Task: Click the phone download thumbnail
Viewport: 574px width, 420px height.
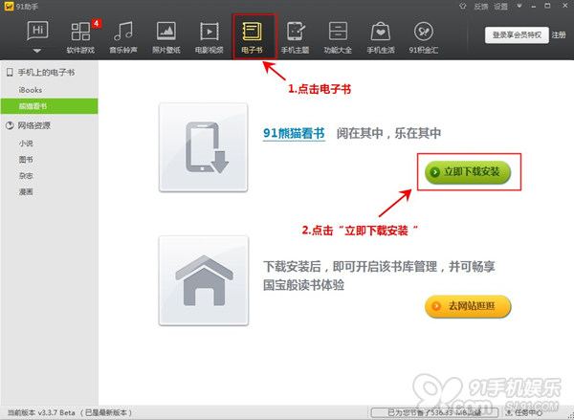Action: [203, 147]
